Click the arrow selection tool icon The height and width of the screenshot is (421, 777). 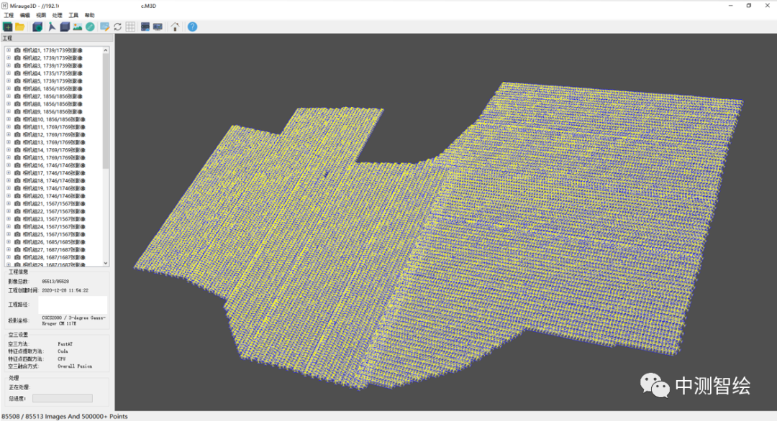[x=52, y=27]
